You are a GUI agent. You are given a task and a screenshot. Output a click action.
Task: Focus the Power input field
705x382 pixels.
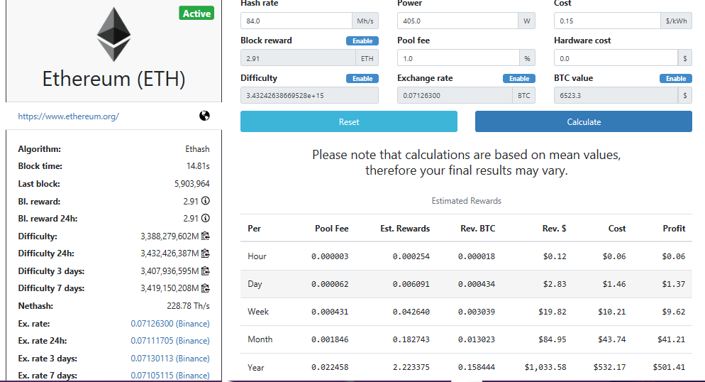tap(457, 21)
